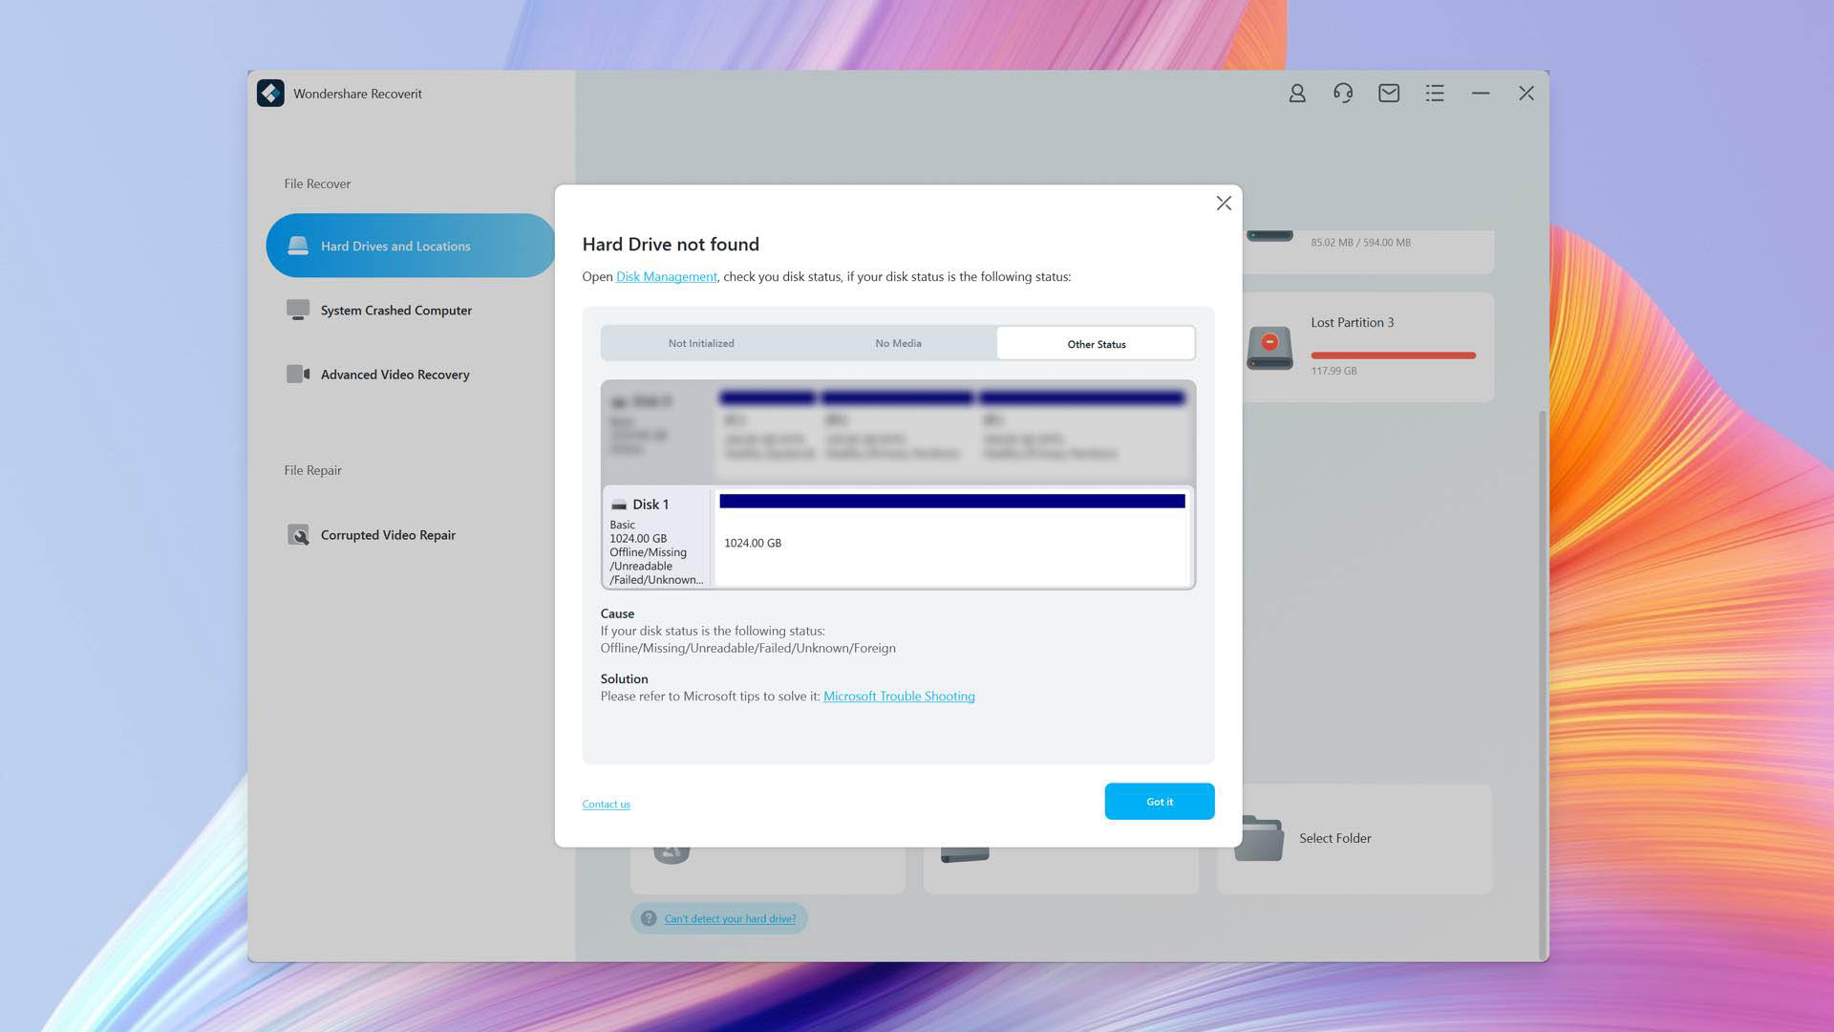Click the headset support icon

pyautogui.click(x=1343, y=93)
